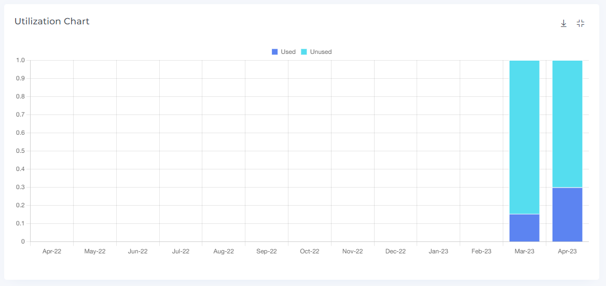The image size is (606, 286).
Task: Click the Utilization Chart title
Action: [52, 21]
